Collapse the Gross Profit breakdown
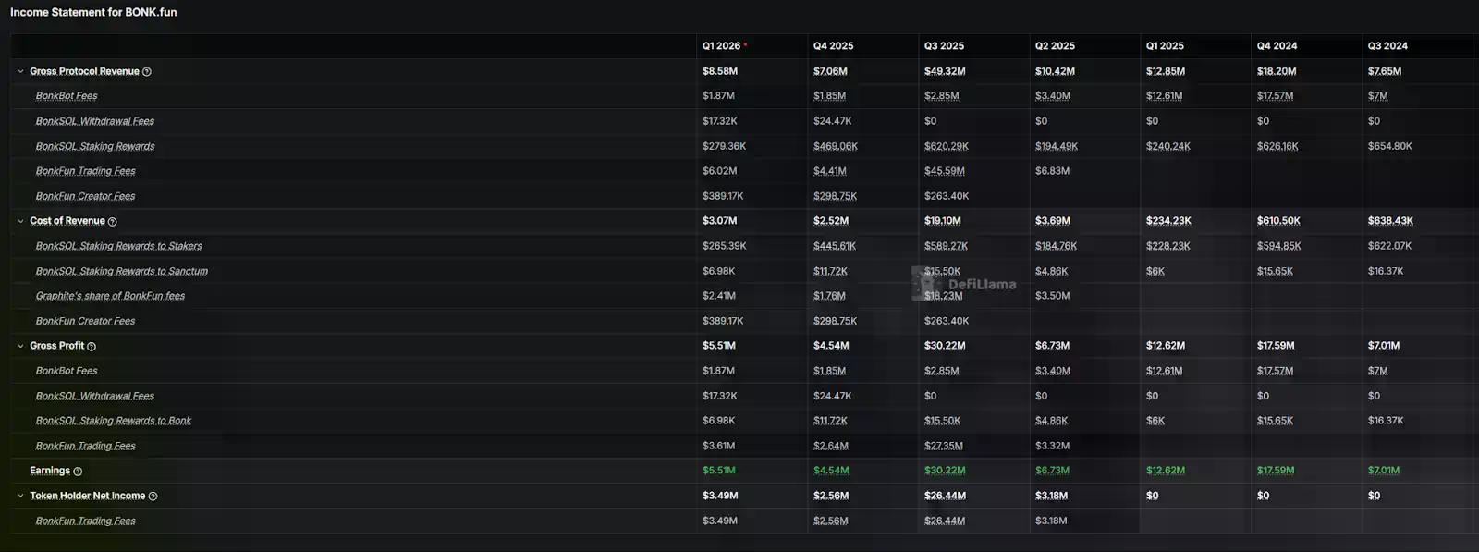 (20, 346)
